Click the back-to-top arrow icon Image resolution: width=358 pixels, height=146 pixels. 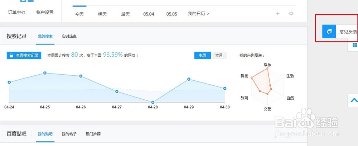click(354, 101)
